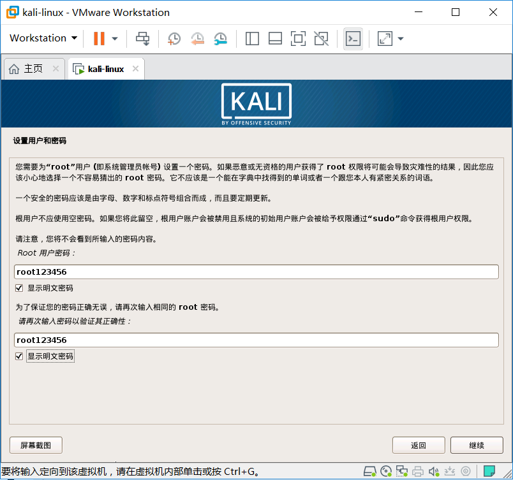Screen dimensions: 513x480
Task: Minimize the VMware Workstation window
Action: tap(419, 12)
